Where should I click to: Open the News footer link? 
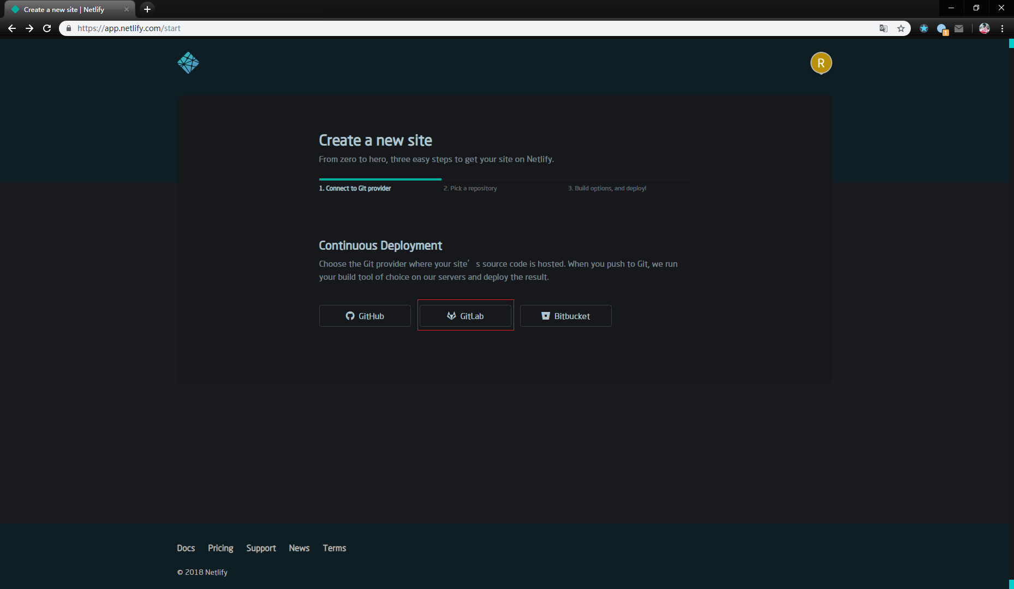click(x=299, y=548)
